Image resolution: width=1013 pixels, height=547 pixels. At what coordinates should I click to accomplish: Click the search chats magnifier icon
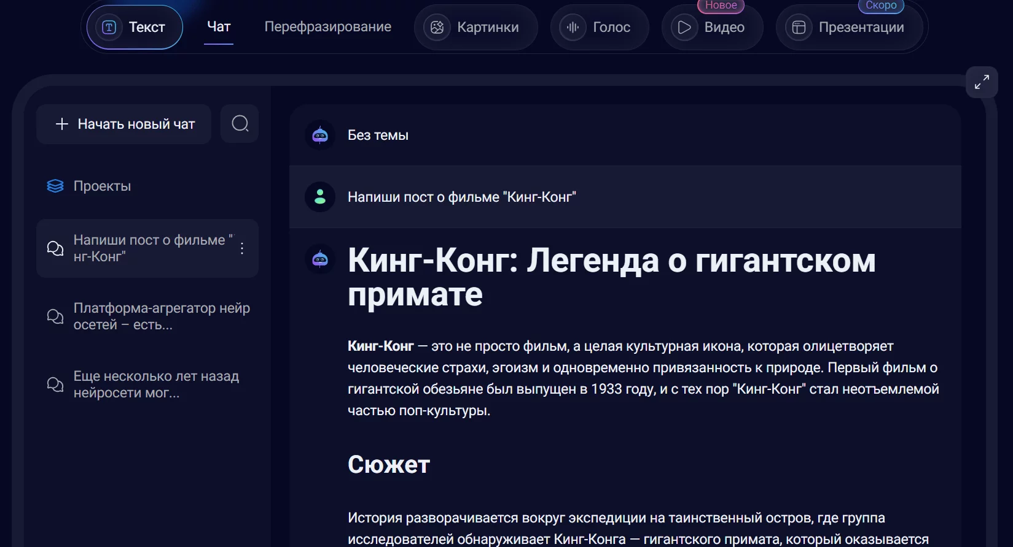(240, 124)
